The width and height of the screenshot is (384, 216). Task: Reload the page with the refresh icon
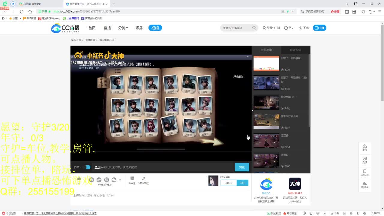tap(22, 11)
